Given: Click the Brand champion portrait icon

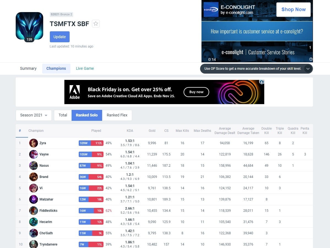Looking at the screenshot, I should click(34, 177).
